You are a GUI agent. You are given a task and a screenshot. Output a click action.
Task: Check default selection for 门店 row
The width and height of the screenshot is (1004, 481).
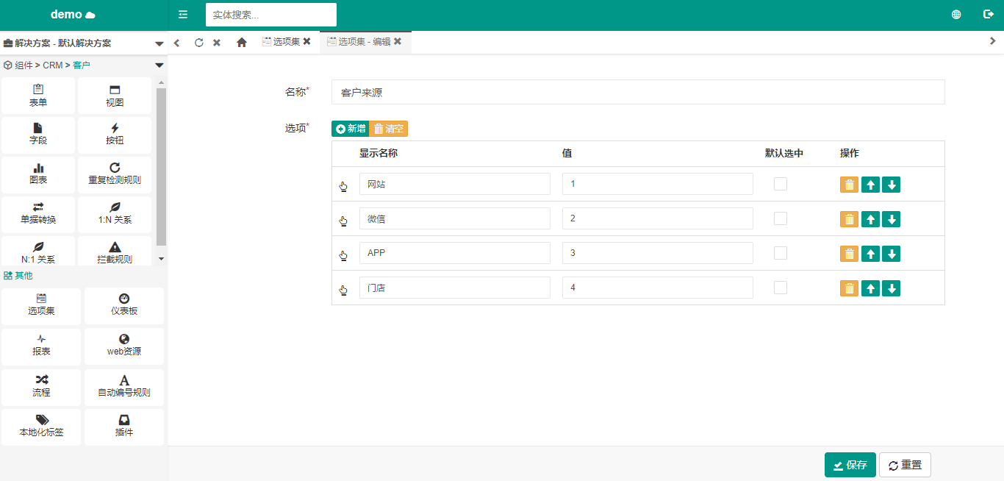pos(781,288)
